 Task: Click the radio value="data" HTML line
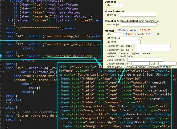tap(113, 90)
